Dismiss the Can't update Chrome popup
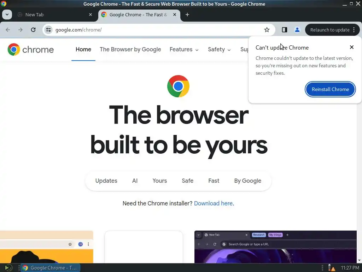 352,47
